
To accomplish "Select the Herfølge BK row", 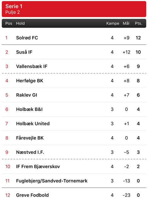I will click(74, 80).
